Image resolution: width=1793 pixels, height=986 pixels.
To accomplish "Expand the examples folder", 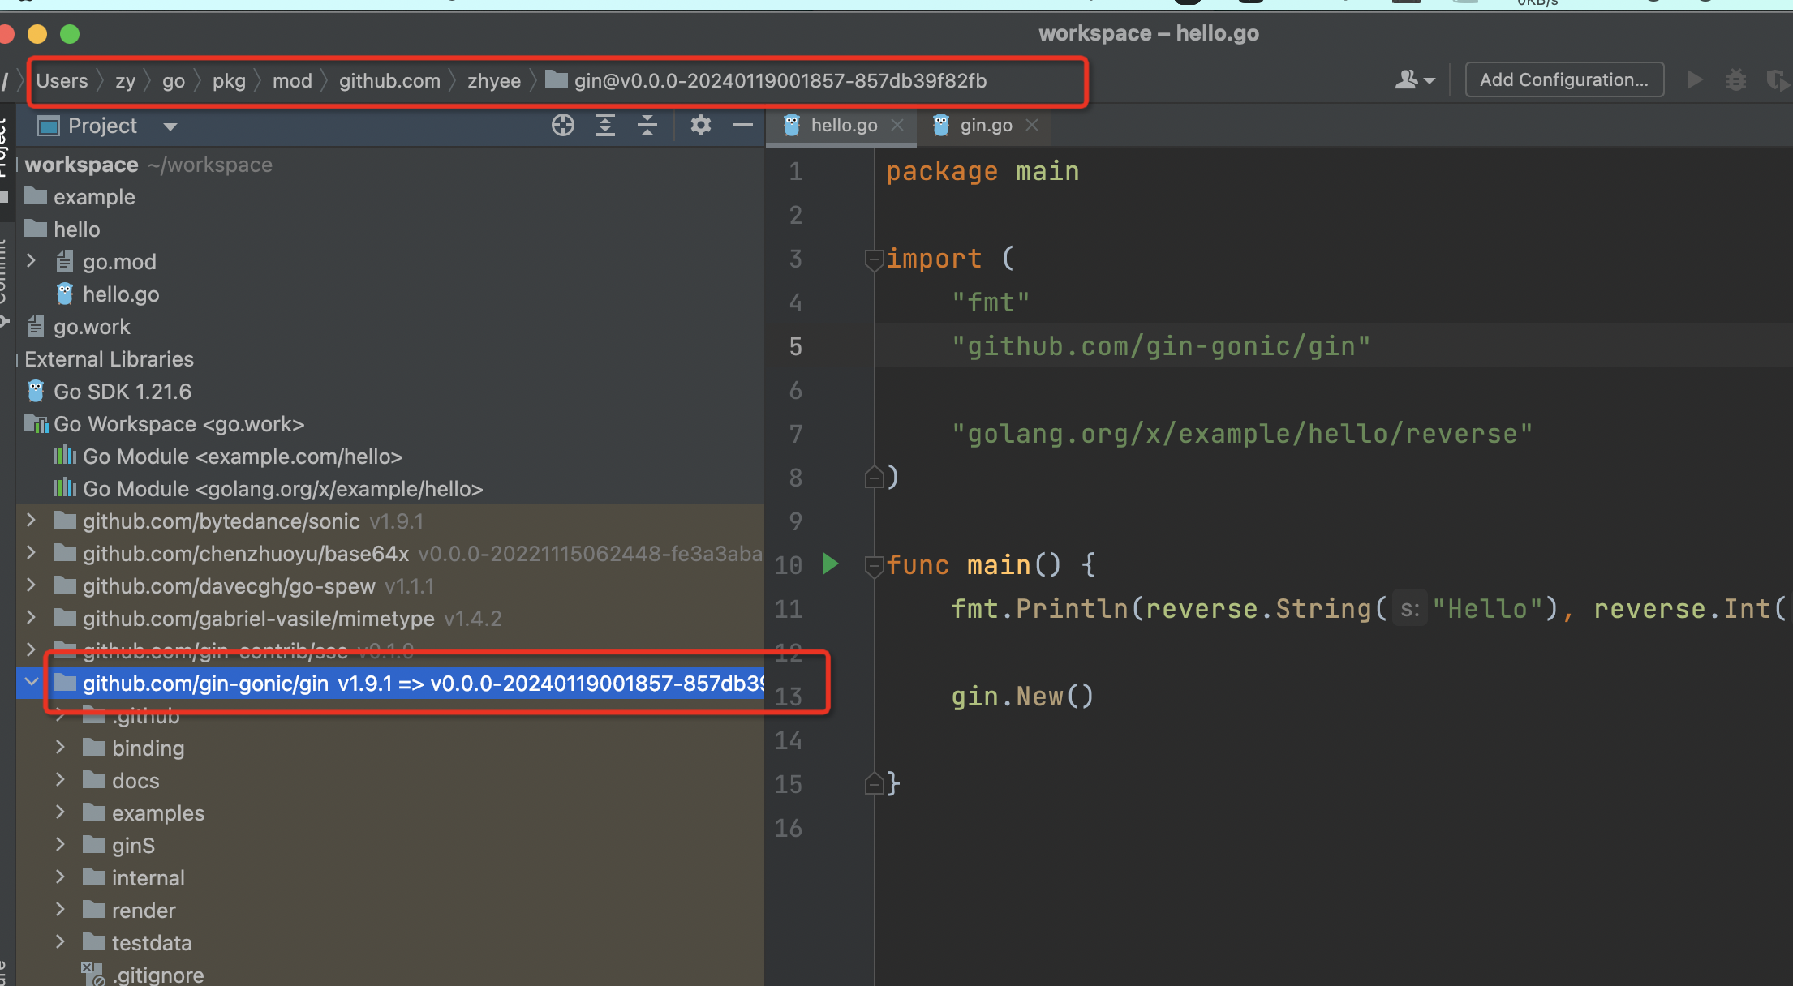I will [x=60, y=812].
